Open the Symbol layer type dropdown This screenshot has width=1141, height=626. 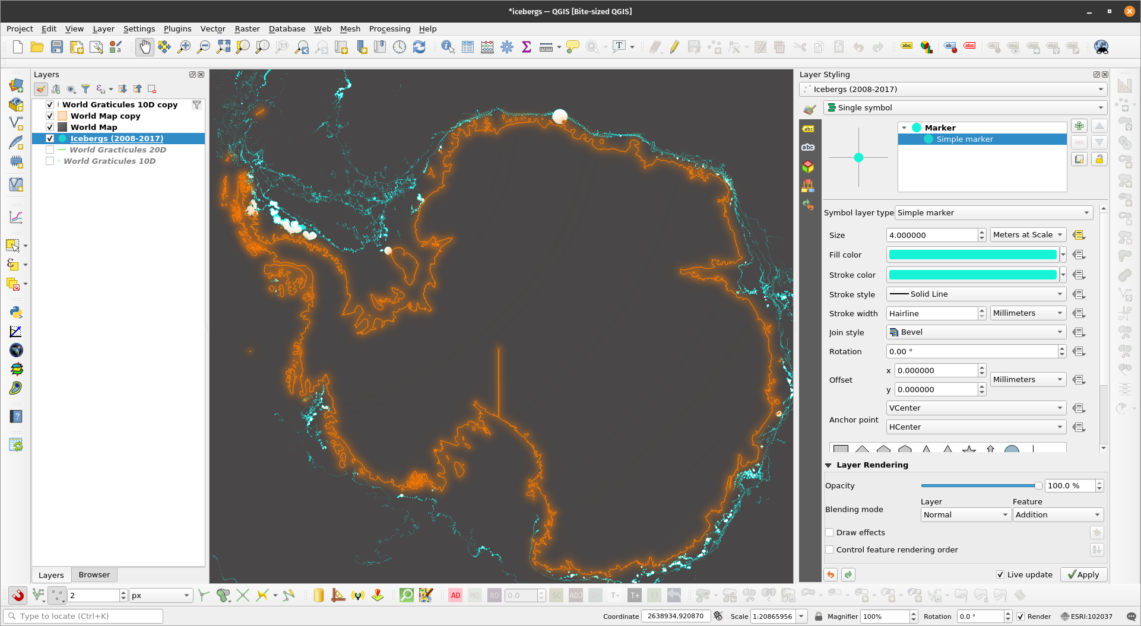(x=993, y=212)
